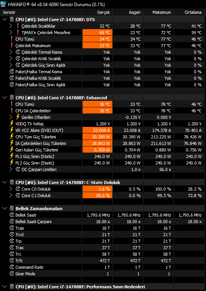206x291 pixels.
Task: Expand the Core C0 Doluluk entry
Action: 11,189
